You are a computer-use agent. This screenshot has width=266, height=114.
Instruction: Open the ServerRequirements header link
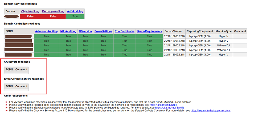point(149,31)
